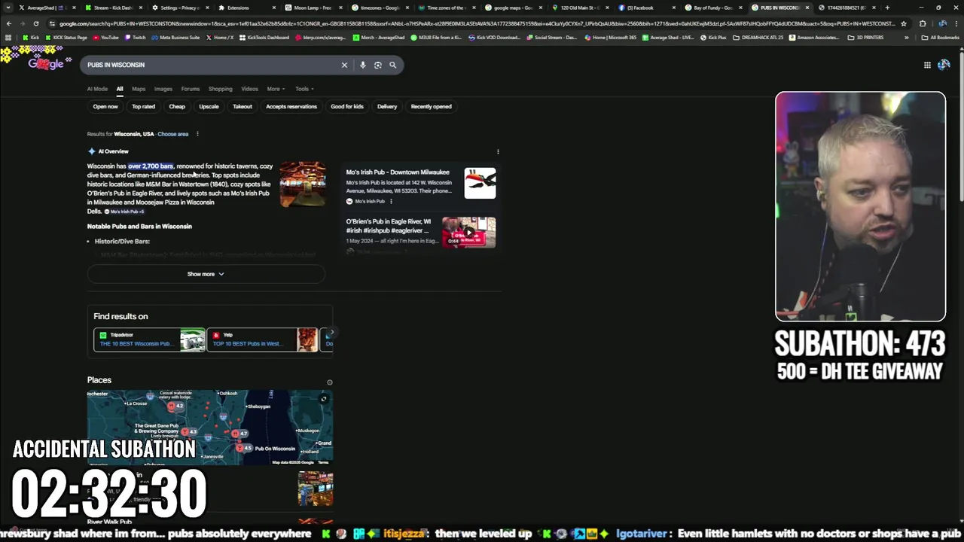Expand AI Overview with Show more
Viewport: 964px width, 542px height.
[206, 274]
